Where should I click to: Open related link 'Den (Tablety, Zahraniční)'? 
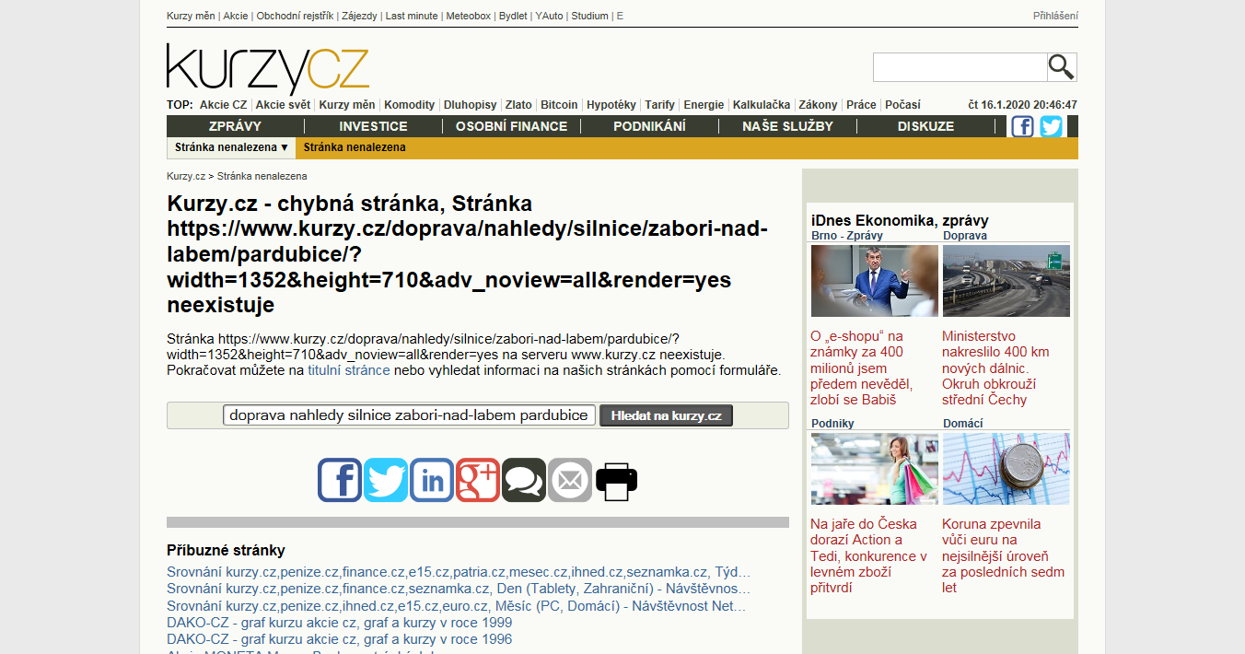(459, 589)
